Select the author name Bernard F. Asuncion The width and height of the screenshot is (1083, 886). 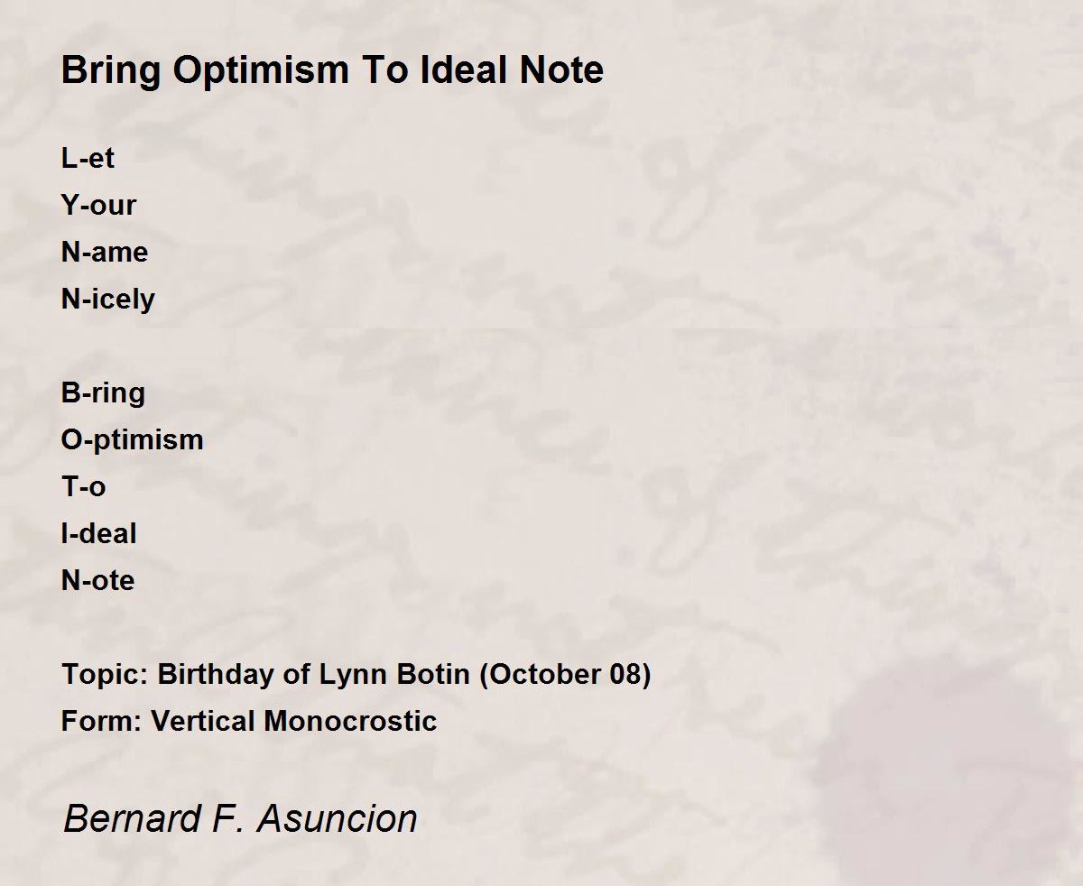tap(240, 819)
